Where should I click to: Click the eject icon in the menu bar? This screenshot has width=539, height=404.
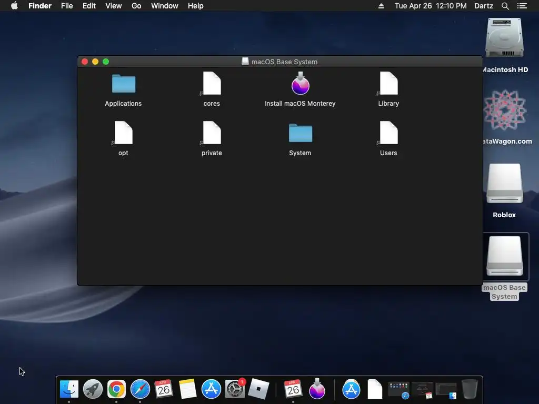(x=381, y=6)
